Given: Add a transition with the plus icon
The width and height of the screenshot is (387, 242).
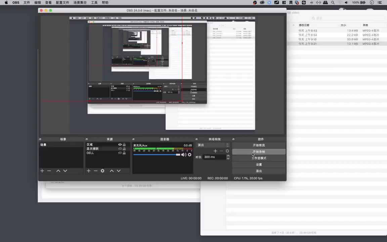Looking at the screenshot, I should (215, 151).
